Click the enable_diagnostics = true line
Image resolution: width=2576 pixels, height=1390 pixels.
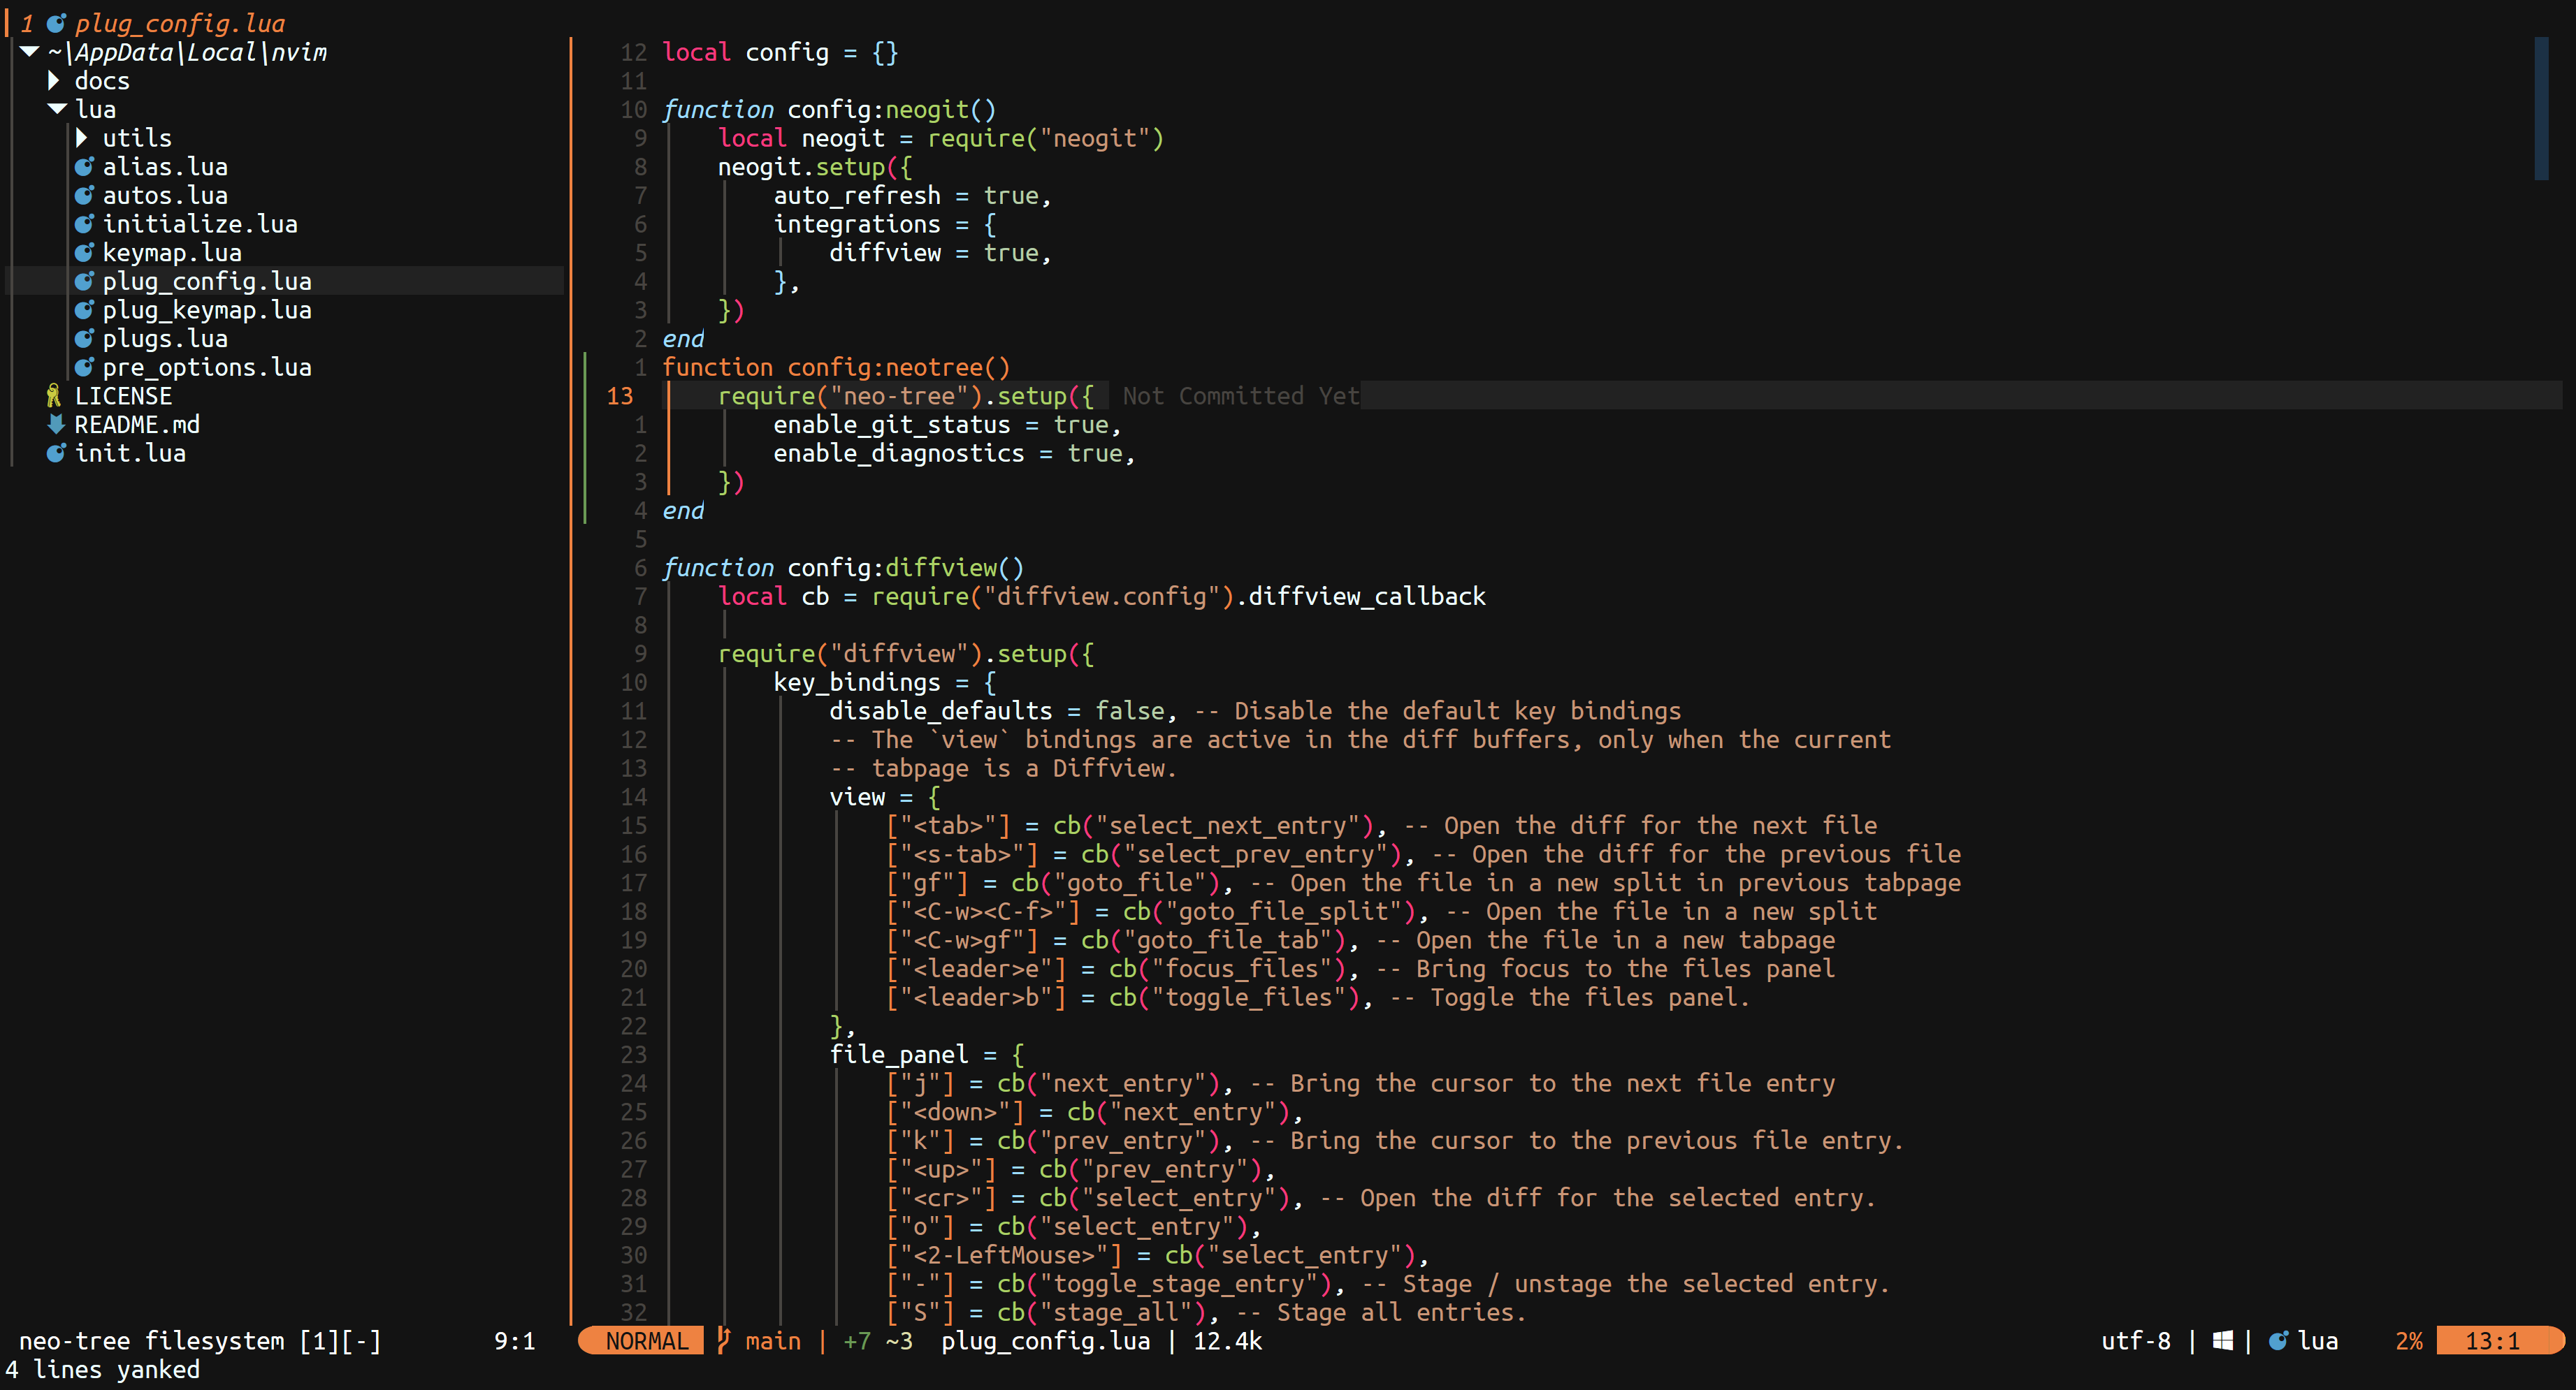(954, 454)
